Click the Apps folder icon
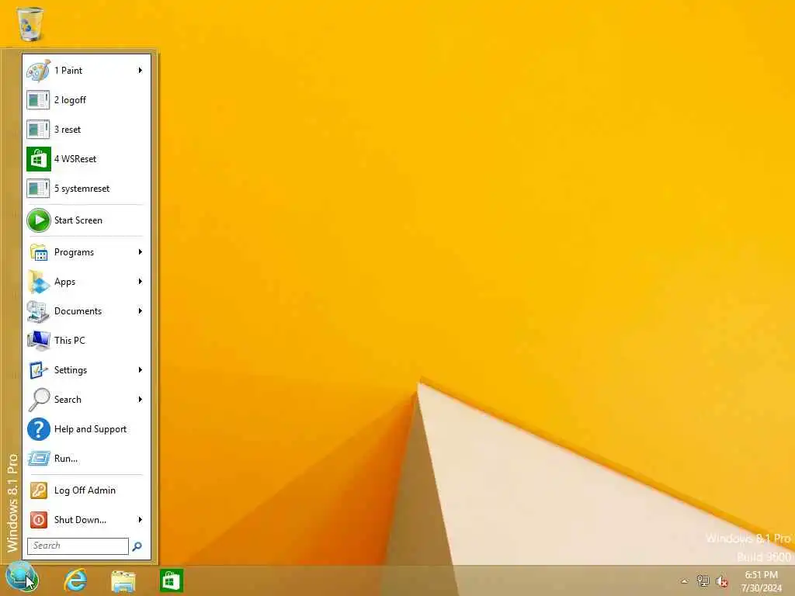This screenshot has height=596, width=795. pyautogui.click(x=39, y=282)
